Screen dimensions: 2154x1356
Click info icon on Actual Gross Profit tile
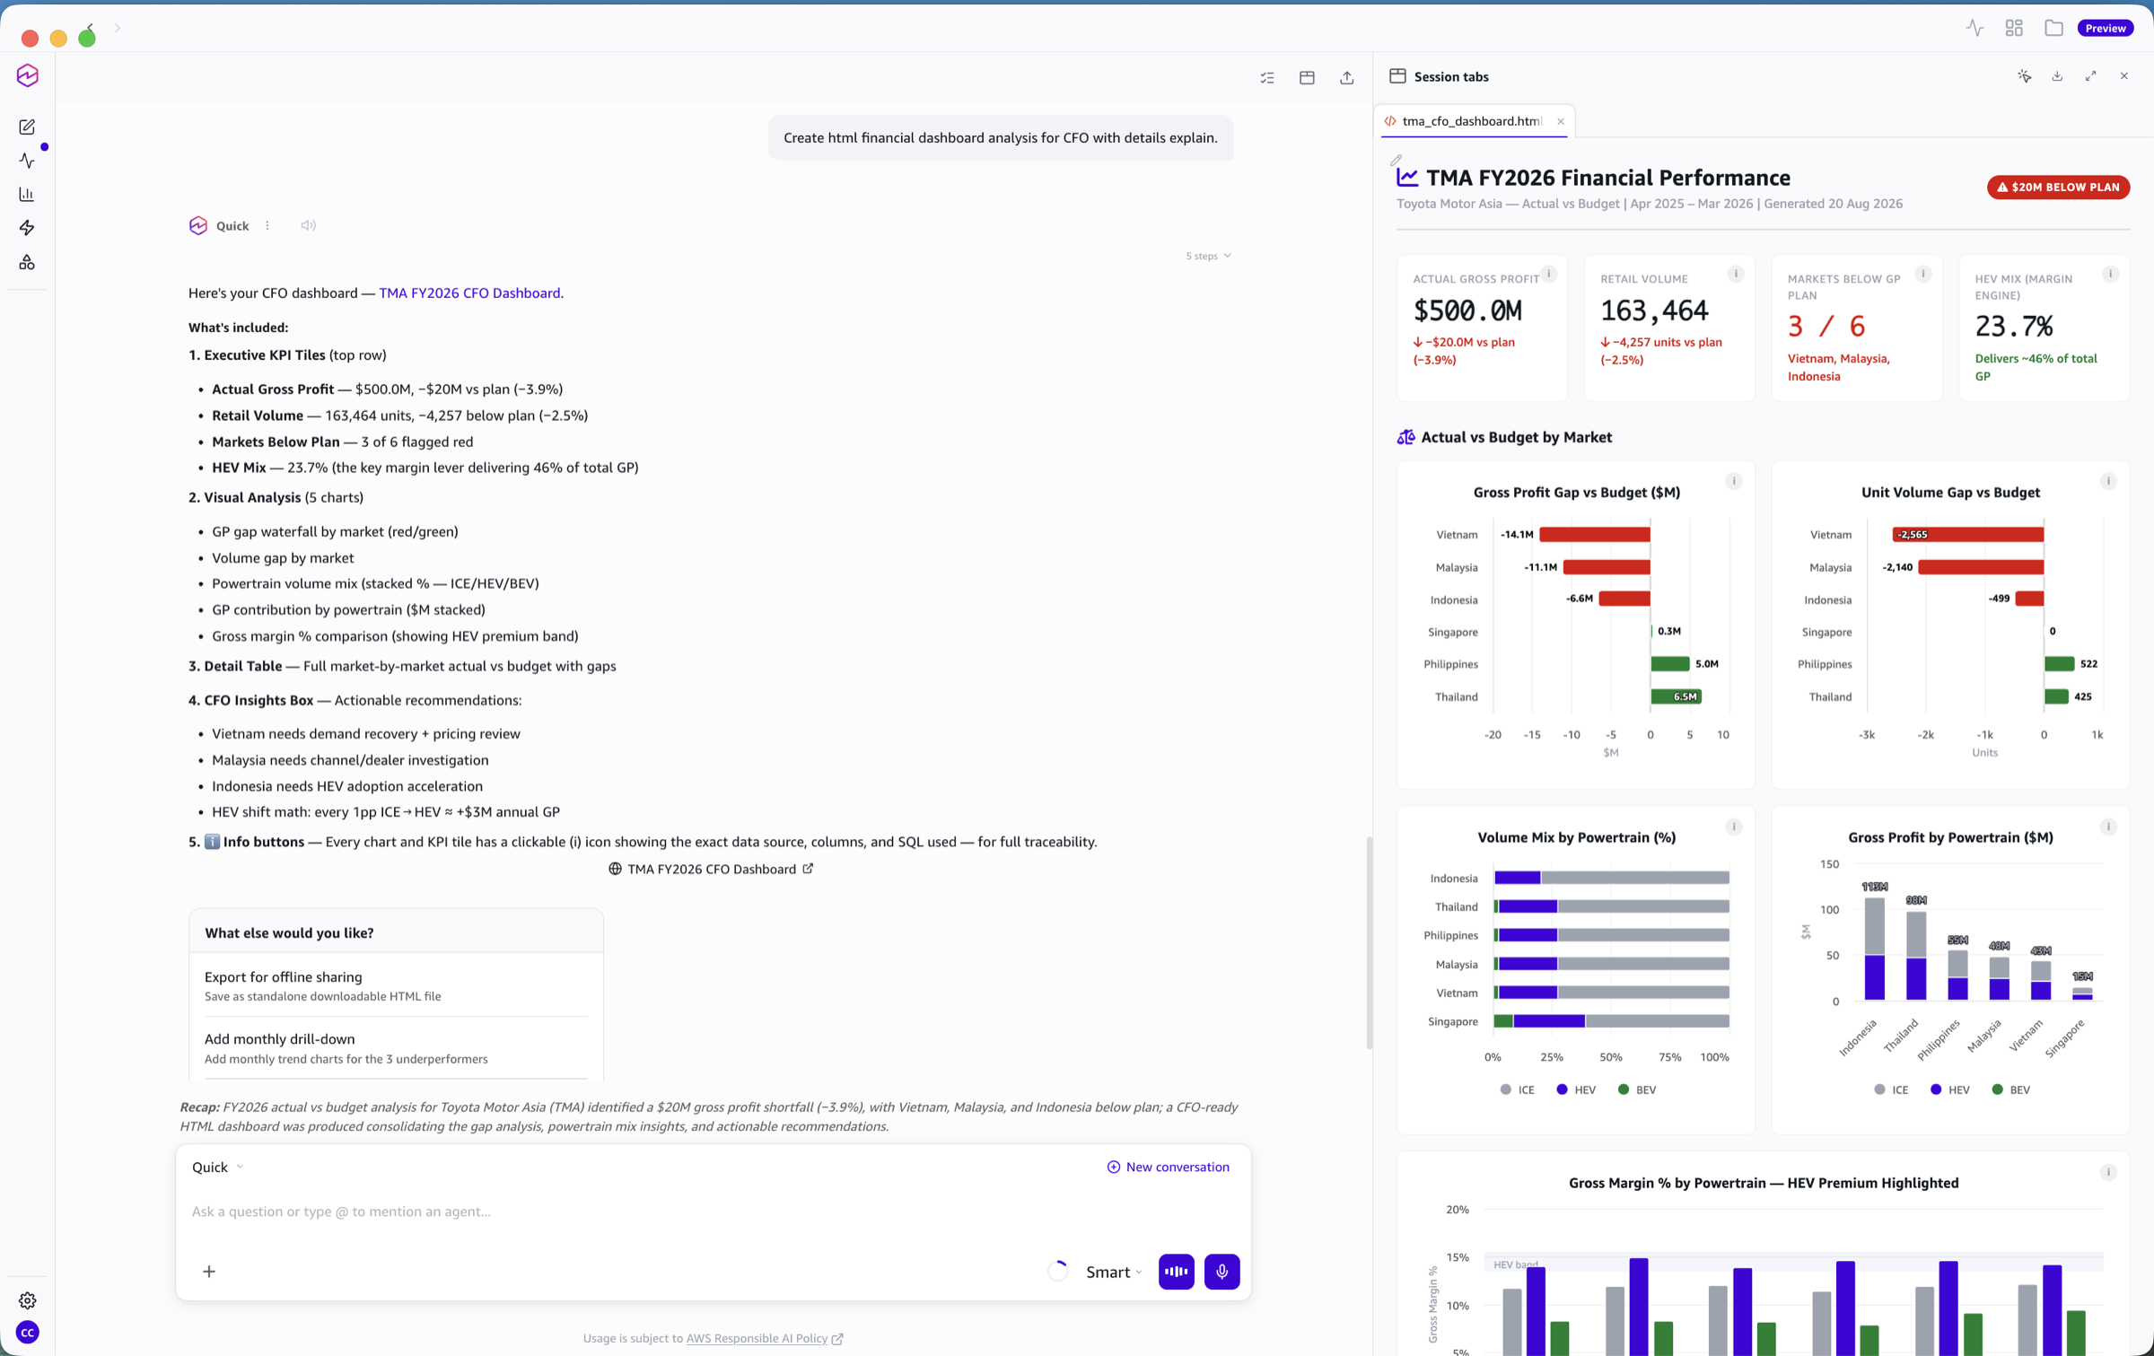[x=1549, y=274]
